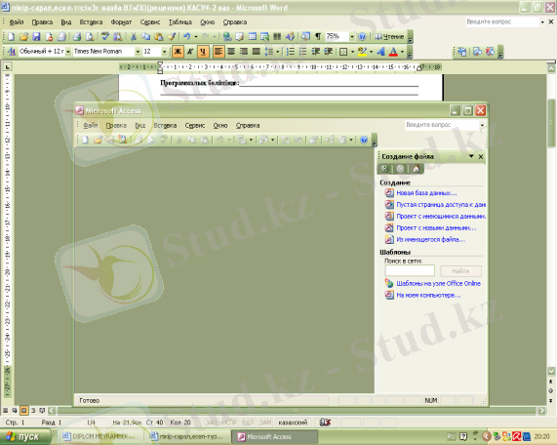Open the 75% zoom dropdown
This screenshot has height=445, width=557.
click(352, 37)
